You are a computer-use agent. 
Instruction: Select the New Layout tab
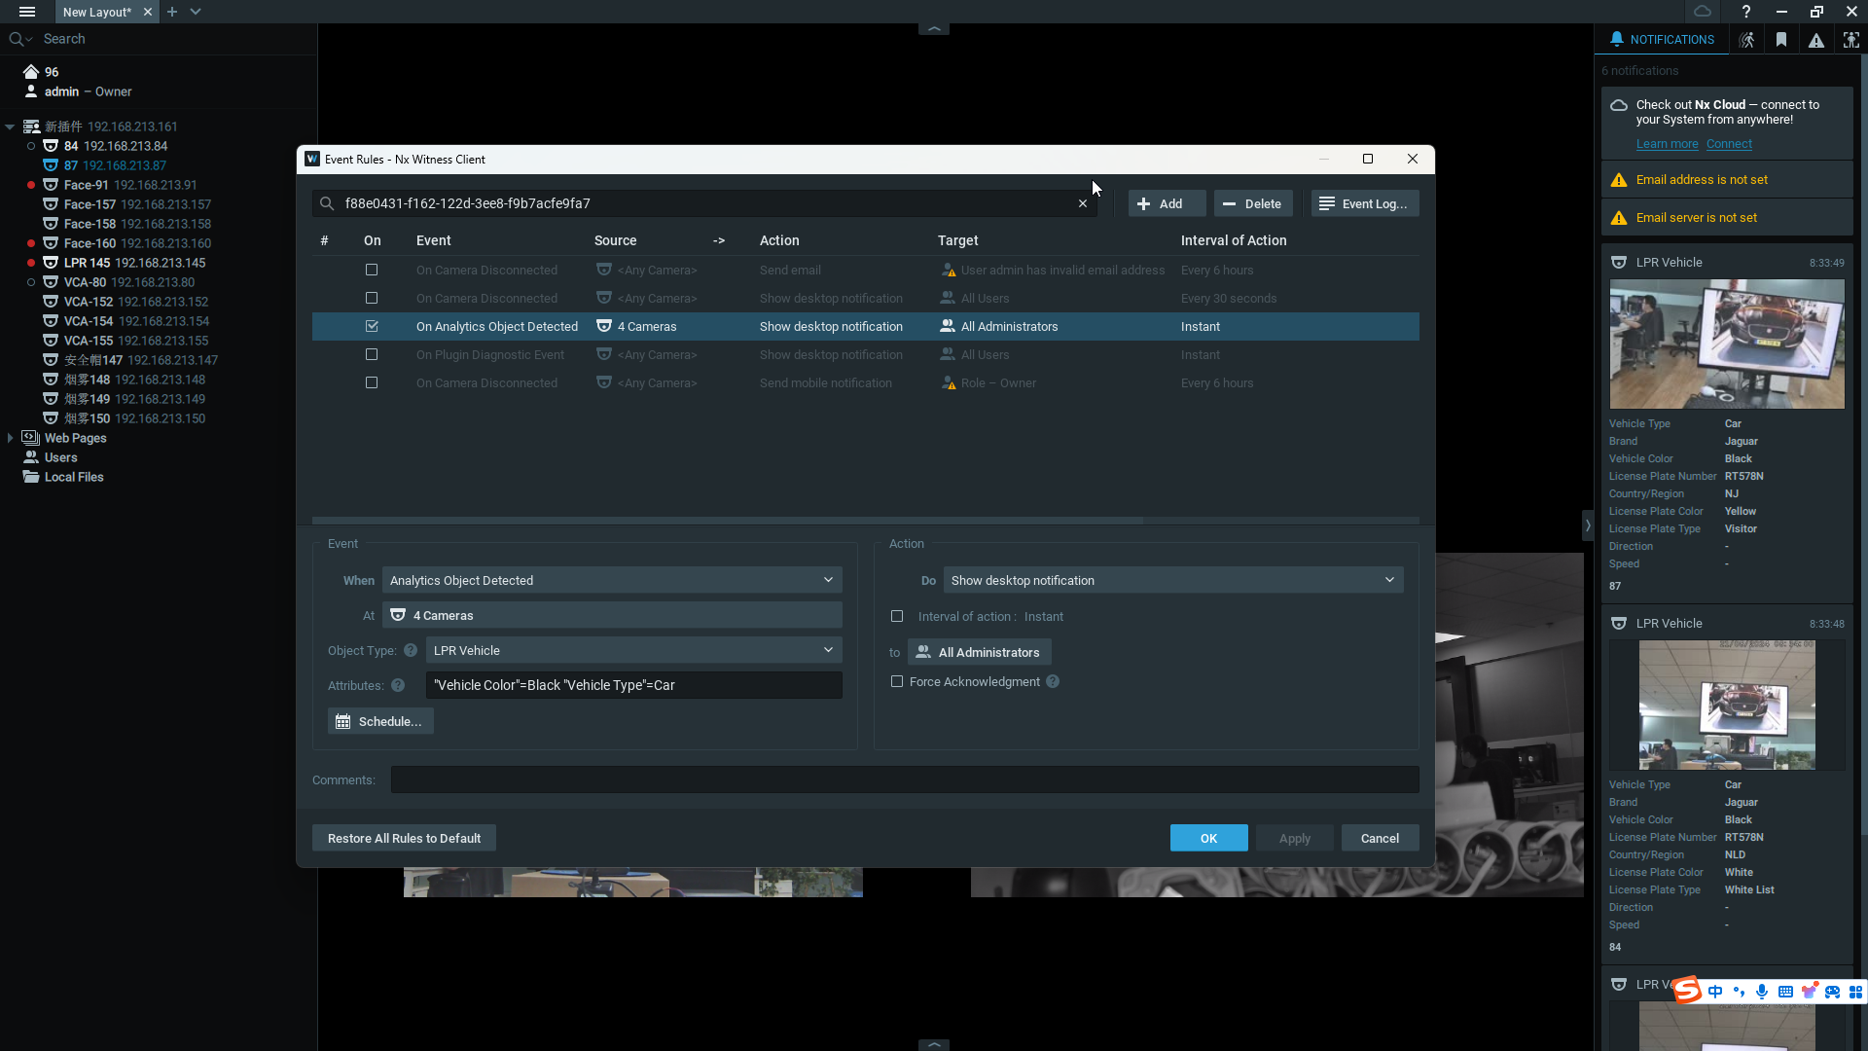click(96, 12)
